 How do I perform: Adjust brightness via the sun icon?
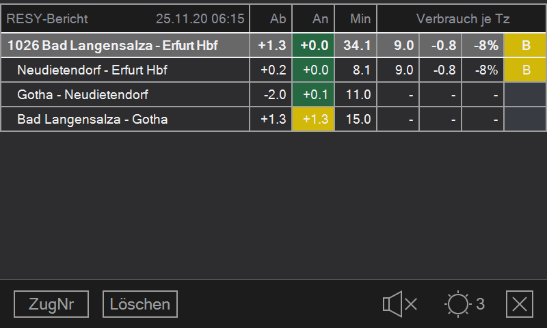[457, 304]
